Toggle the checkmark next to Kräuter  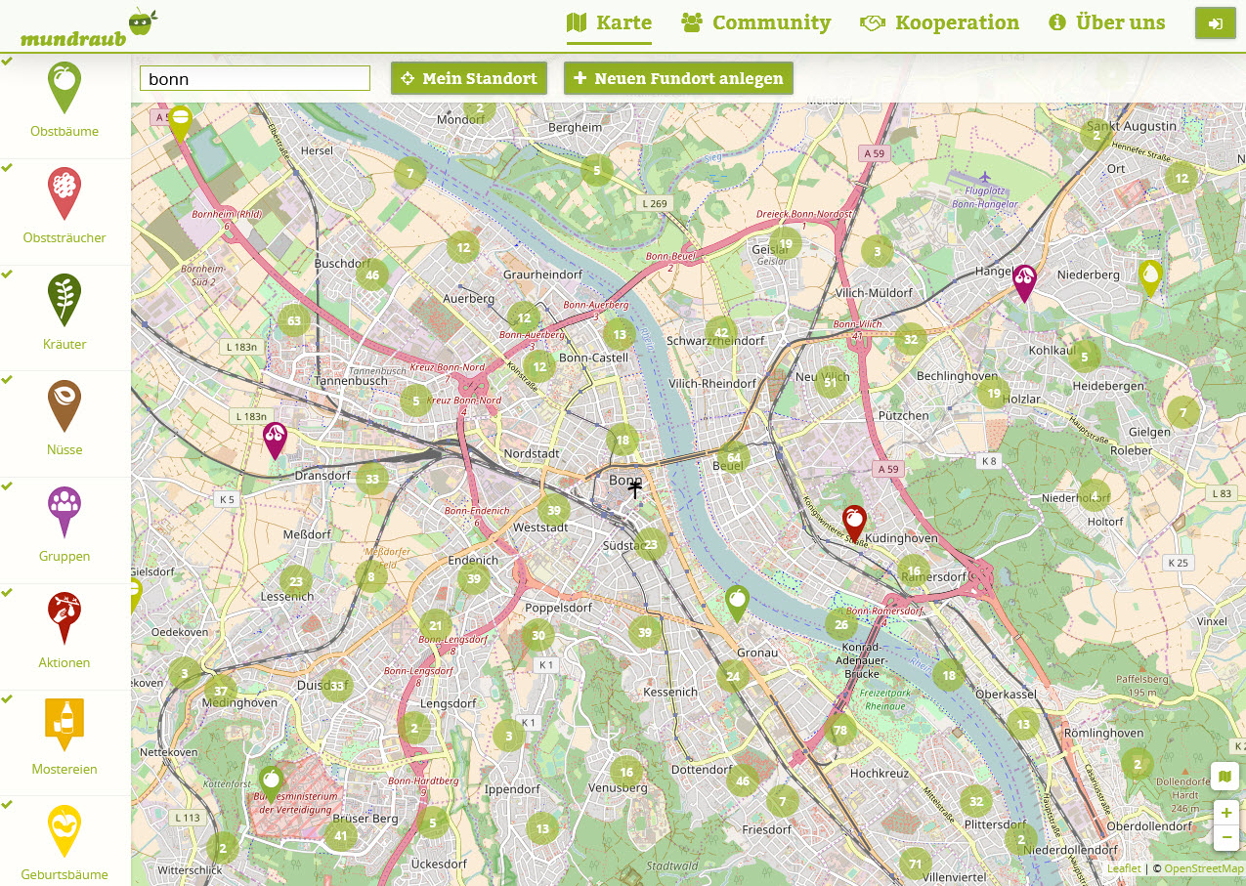(8, 274)
